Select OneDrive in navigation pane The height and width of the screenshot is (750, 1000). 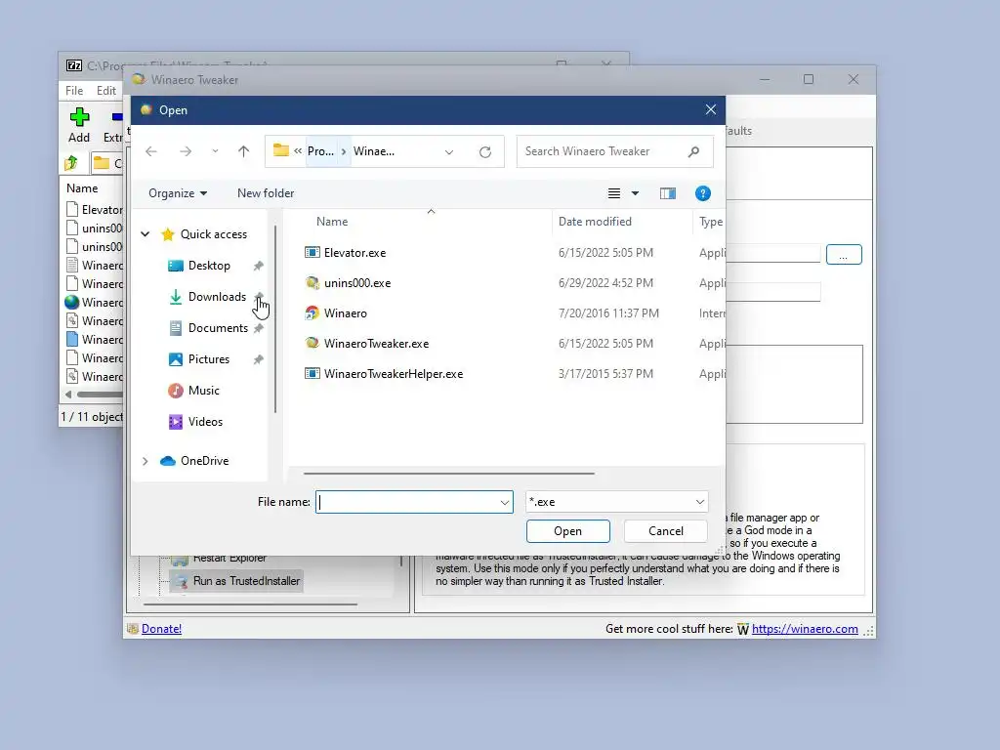click(x=204, y=461)
